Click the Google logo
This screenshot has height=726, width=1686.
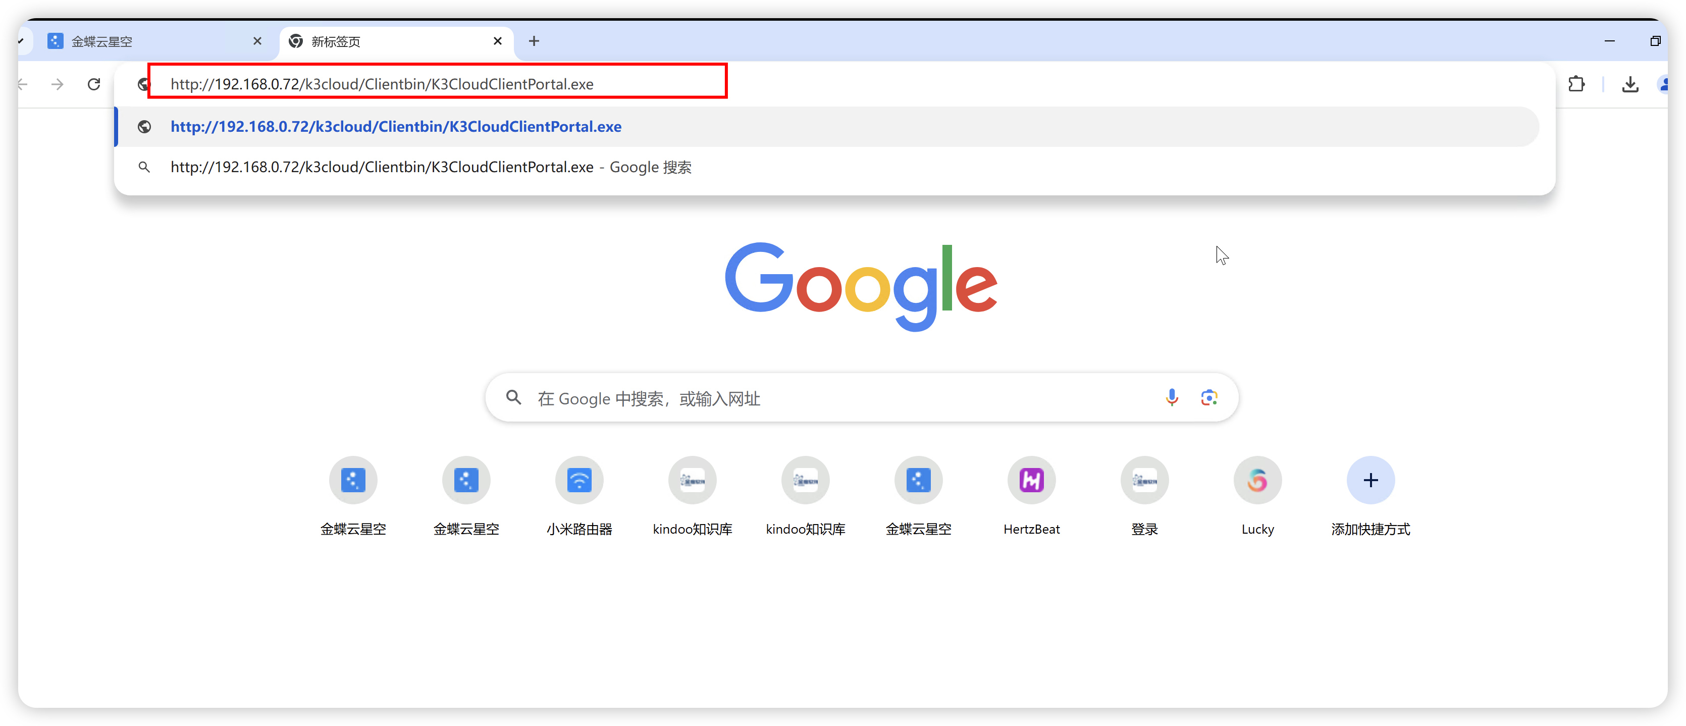[x=861, y=286]
